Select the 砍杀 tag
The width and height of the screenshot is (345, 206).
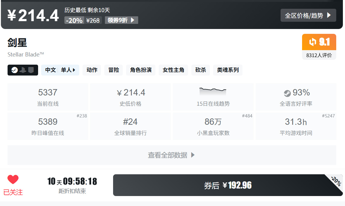[201, 70]
